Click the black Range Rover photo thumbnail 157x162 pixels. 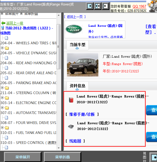(x=83, y=65)
